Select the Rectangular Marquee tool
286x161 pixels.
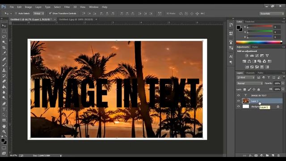[x=4, y=31]
